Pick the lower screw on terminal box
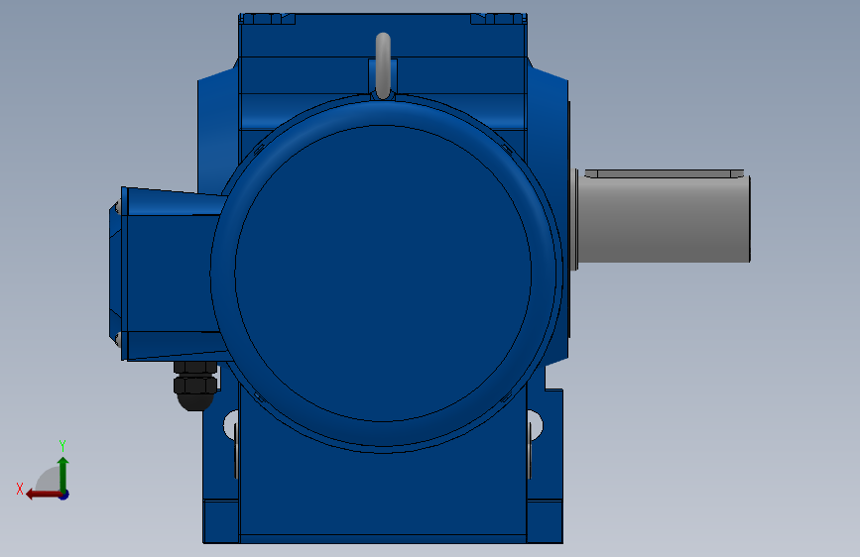This screenshot has width=860, height=557. (117, 340)
